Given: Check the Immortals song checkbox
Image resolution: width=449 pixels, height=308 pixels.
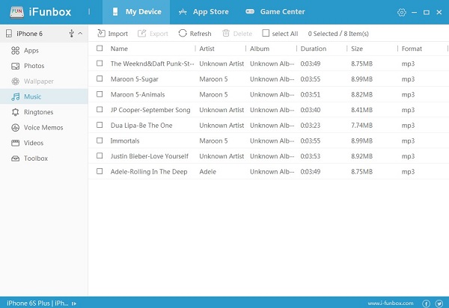Looking at the screenshot, I should point(100,141).
